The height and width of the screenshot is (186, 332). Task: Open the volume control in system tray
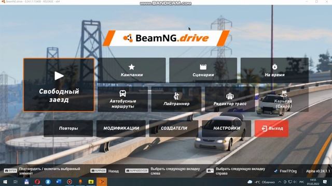tap(295, 182)
